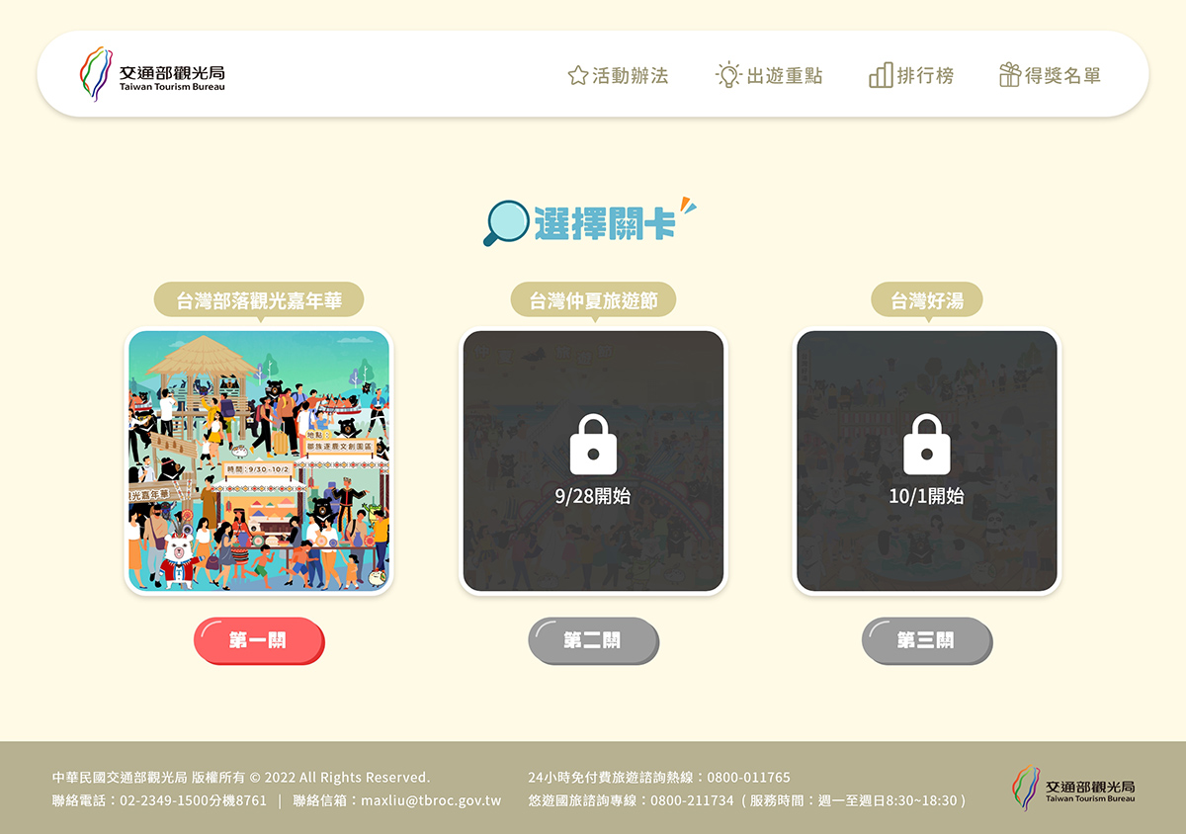Click the padlock icon on 10/1開始 card
The image size is (1186, 834).
[926, 444]
